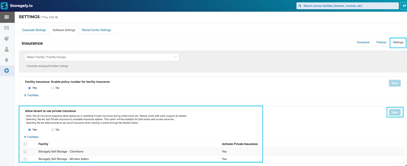Click the search magnifier icon

coord(300,6)
